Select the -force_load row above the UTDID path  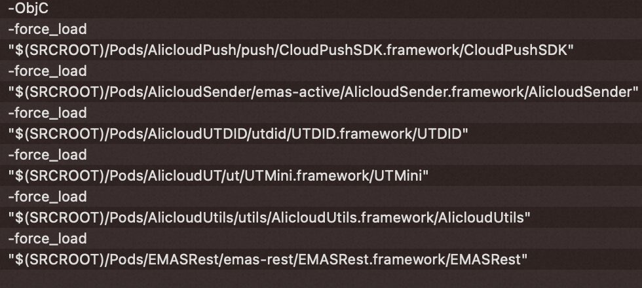(x=47, y=113)
